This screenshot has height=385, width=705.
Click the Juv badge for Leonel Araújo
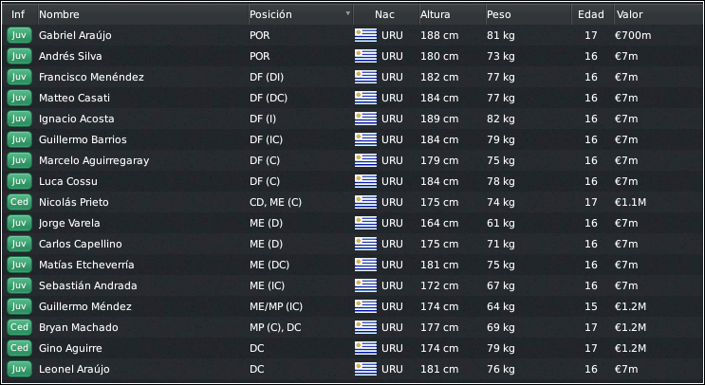(19, 369)
